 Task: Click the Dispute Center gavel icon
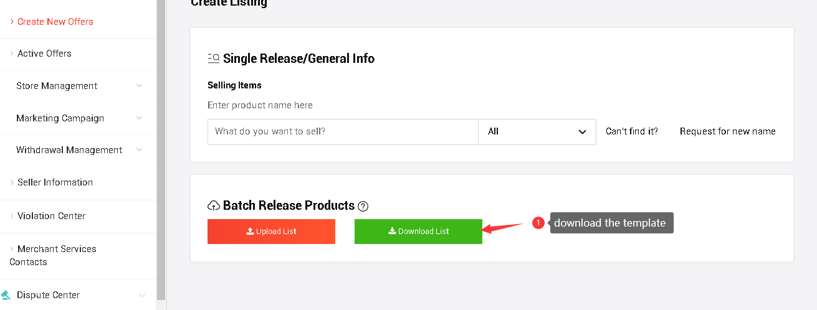pos(6,295)
